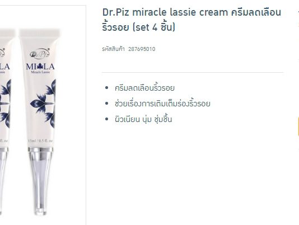
Task: Click the ผิวเนียน นุ่ม ชุ่มชื้น feature line
Action: [143, 119]
